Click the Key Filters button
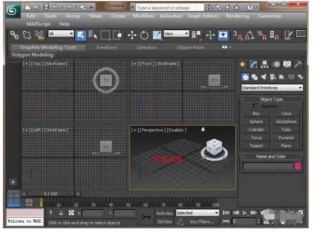This screenshot has height=232, width=336. 202,222
